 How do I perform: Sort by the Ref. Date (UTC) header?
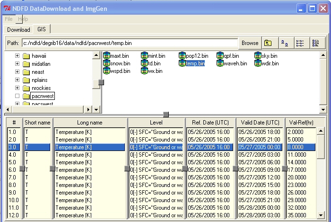coord(210,123)
